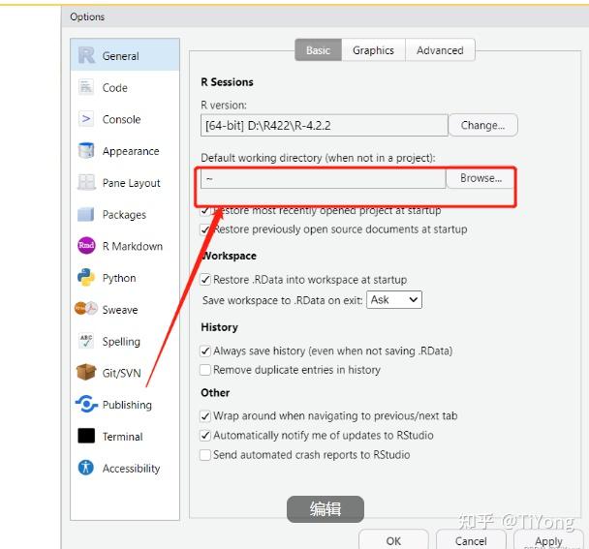Viewport: 589px width, 549px height.
Task: Click the Apply button
Action: click(x=548, y=540)
